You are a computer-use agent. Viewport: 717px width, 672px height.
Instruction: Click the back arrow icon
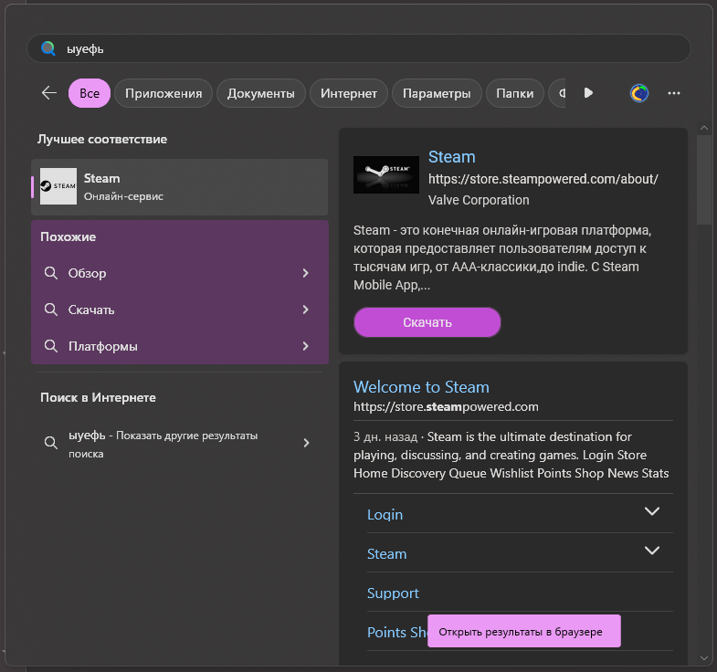pyautogui.click(x=49, y=93)
